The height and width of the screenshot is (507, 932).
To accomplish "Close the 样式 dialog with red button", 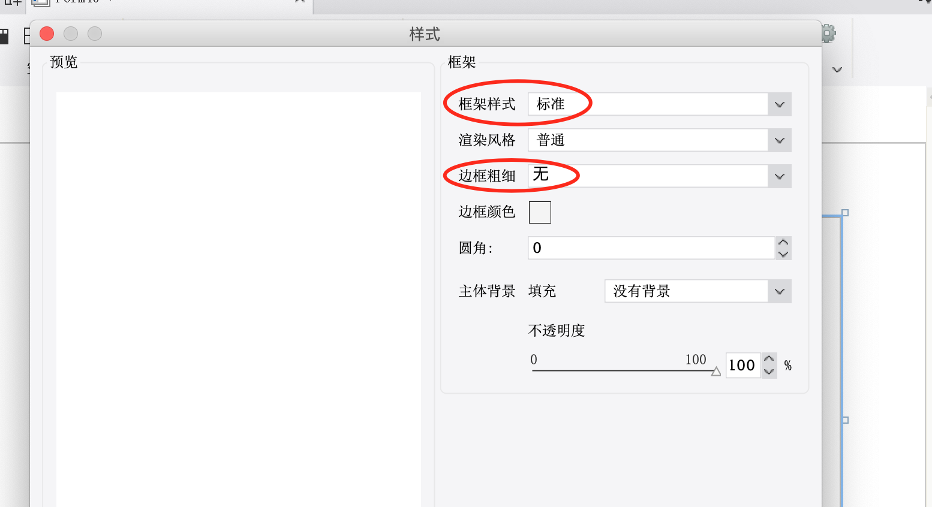I will [47, 34].
